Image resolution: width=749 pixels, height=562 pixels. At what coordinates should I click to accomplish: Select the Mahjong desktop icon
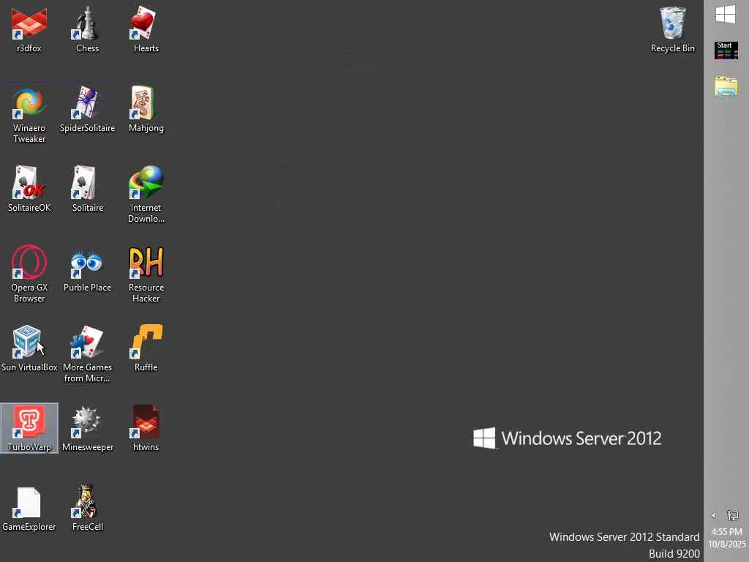(146, 110)
